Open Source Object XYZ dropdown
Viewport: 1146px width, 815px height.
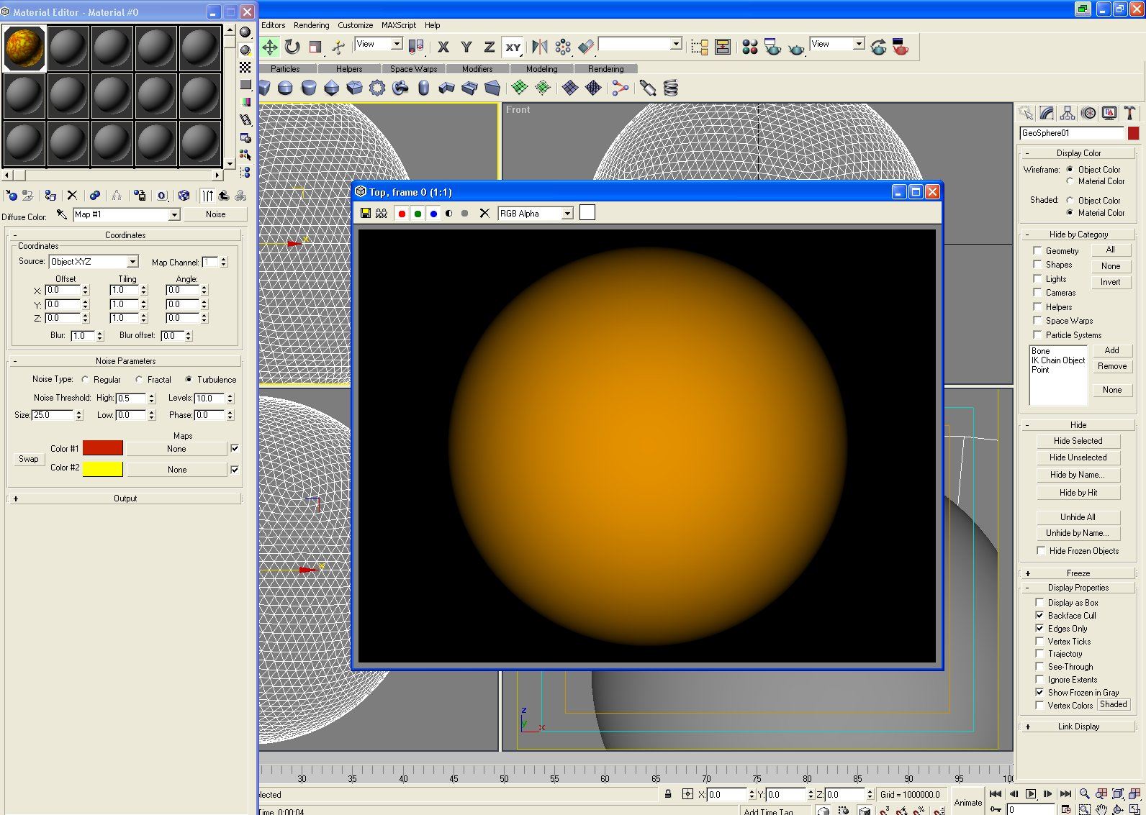pos(132,262)
